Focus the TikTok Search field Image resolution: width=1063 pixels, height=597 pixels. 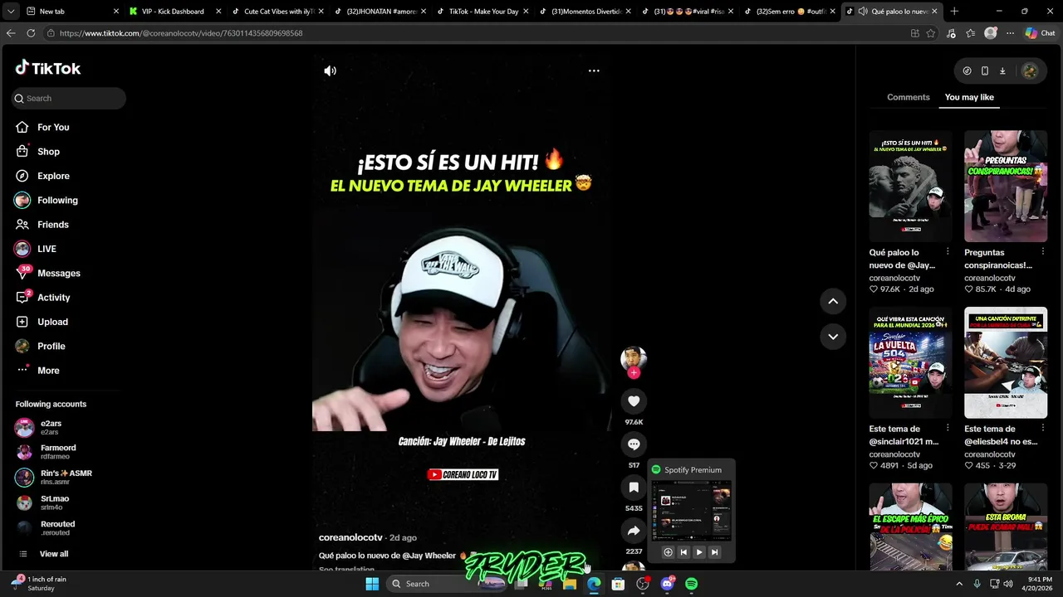69,98
